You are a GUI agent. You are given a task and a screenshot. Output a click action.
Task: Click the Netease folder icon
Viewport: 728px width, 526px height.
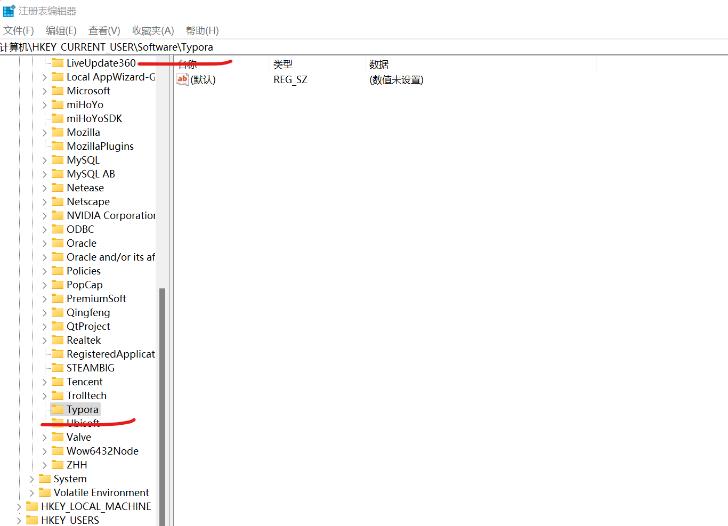point(58,188)
